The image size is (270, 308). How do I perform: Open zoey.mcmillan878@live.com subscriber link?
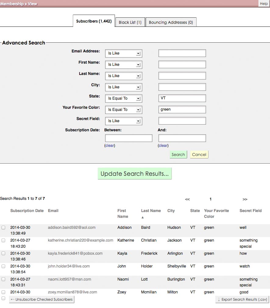(x=72, y=292)
